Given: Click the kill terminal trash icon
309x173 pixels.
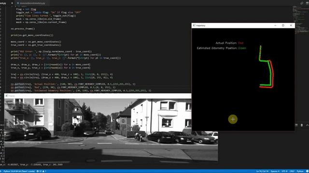Looking at the screenshot, I should point(302,125).
